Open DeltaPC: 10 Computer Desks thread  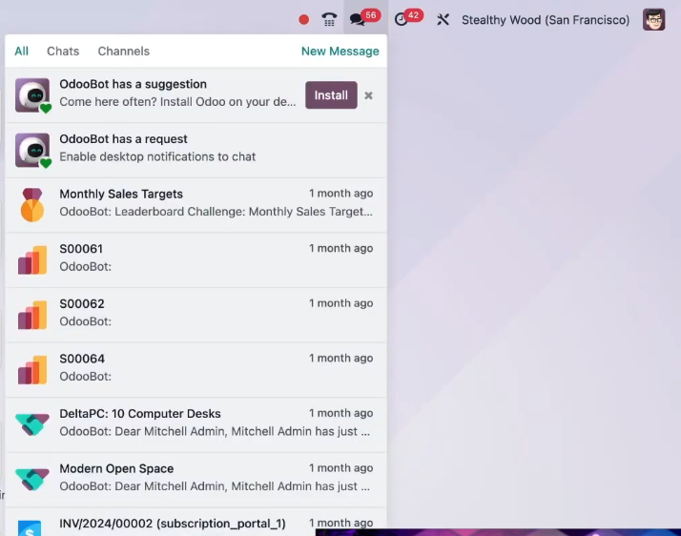pos(196,424)
